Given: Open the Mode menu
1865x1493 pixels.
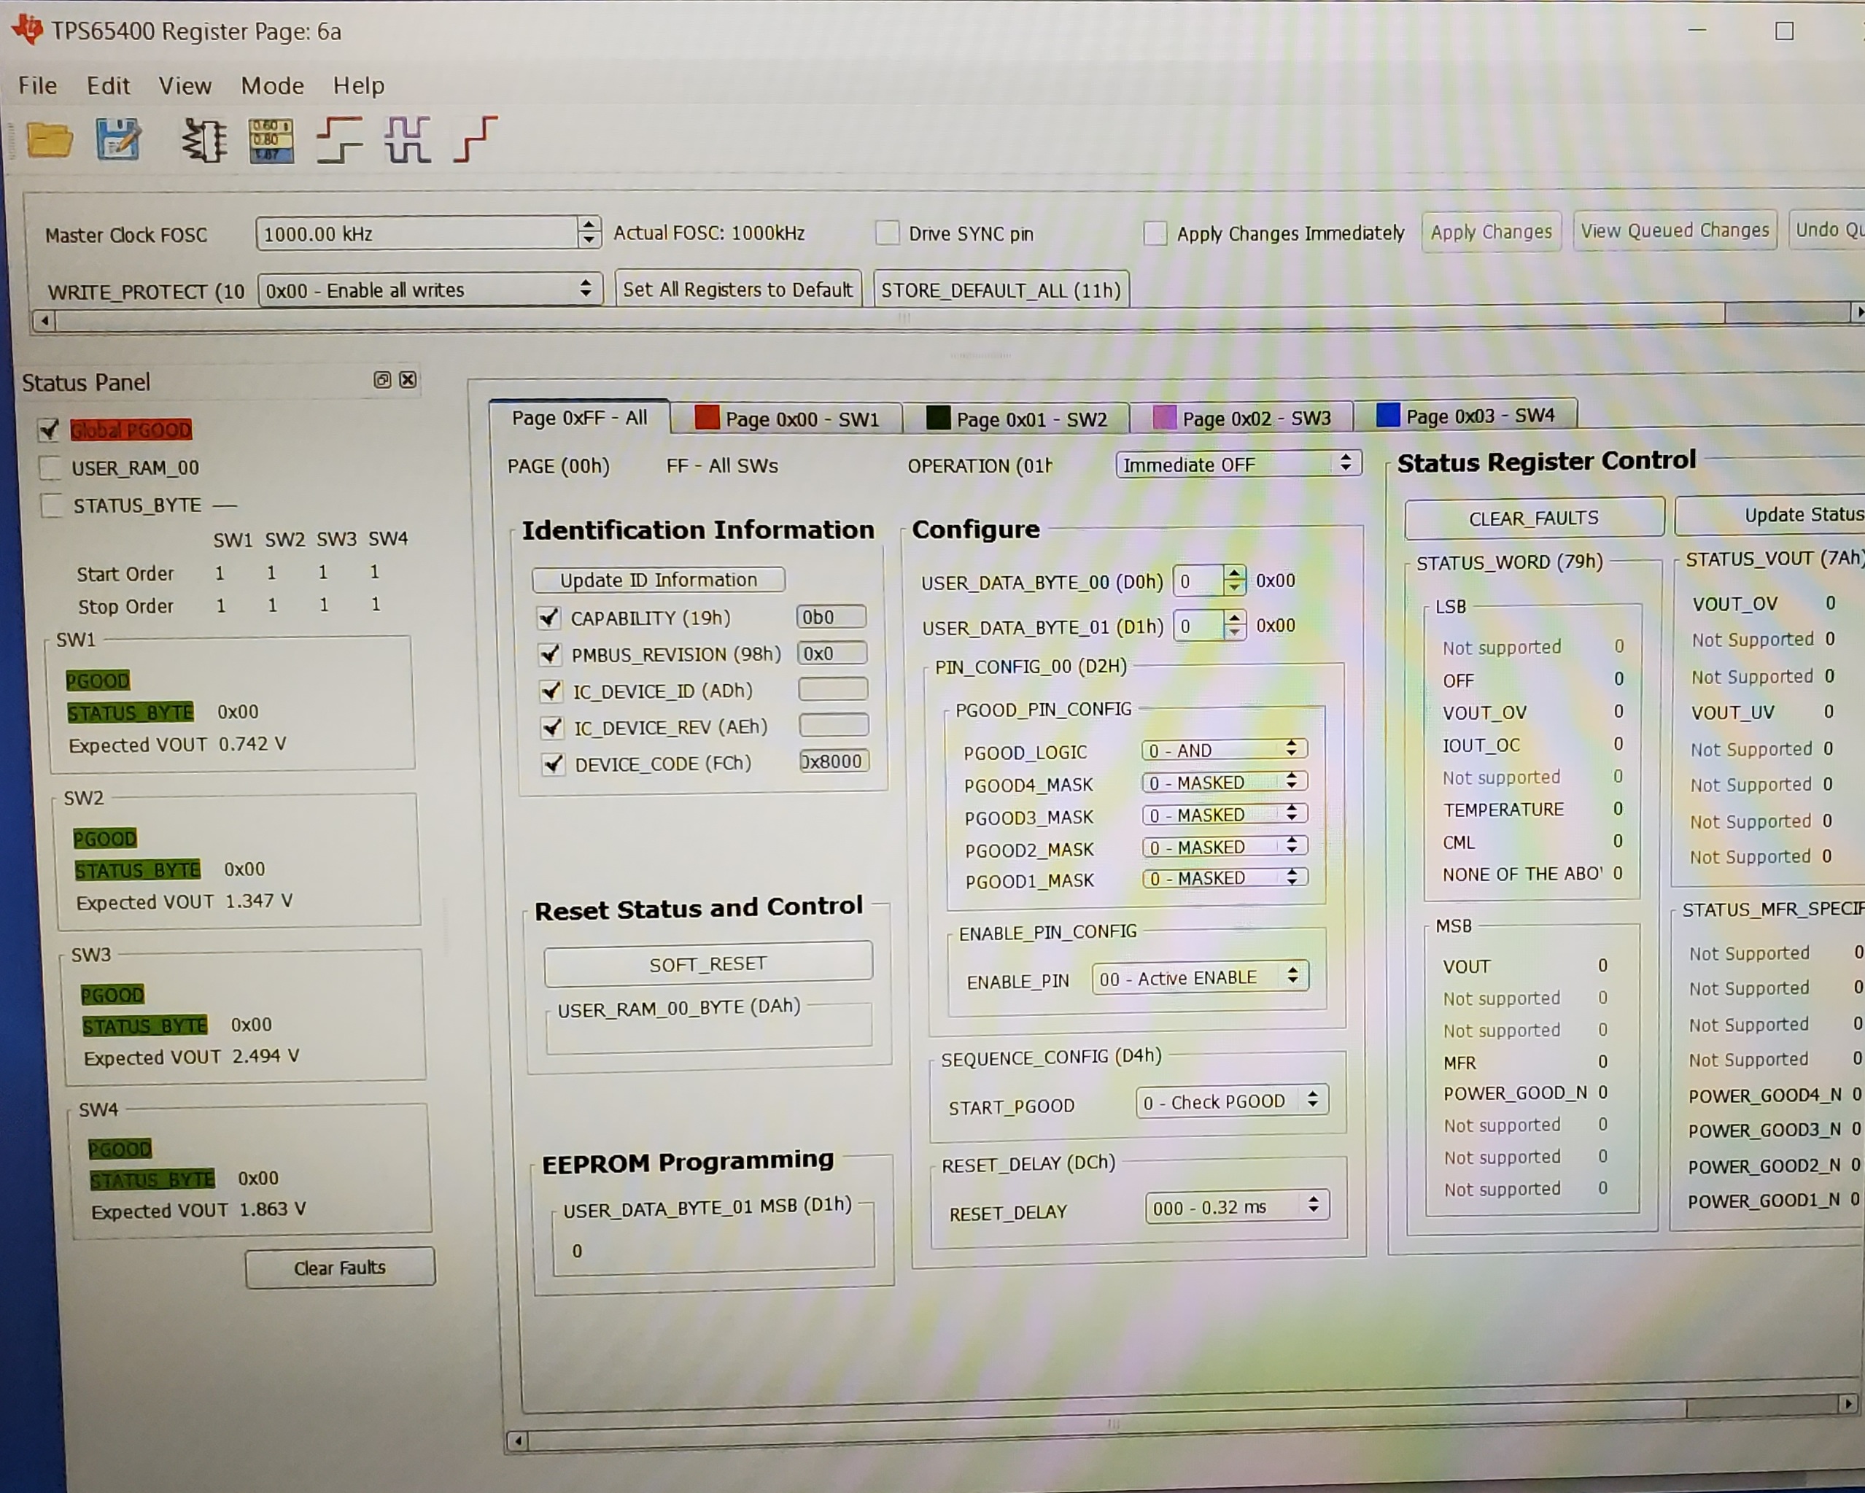Looking at the screenshot, I should coord(271,85).
